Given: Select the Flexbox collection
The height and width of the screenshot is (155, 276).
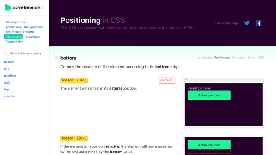Looking at the screenshot, I should pos(29,32).
